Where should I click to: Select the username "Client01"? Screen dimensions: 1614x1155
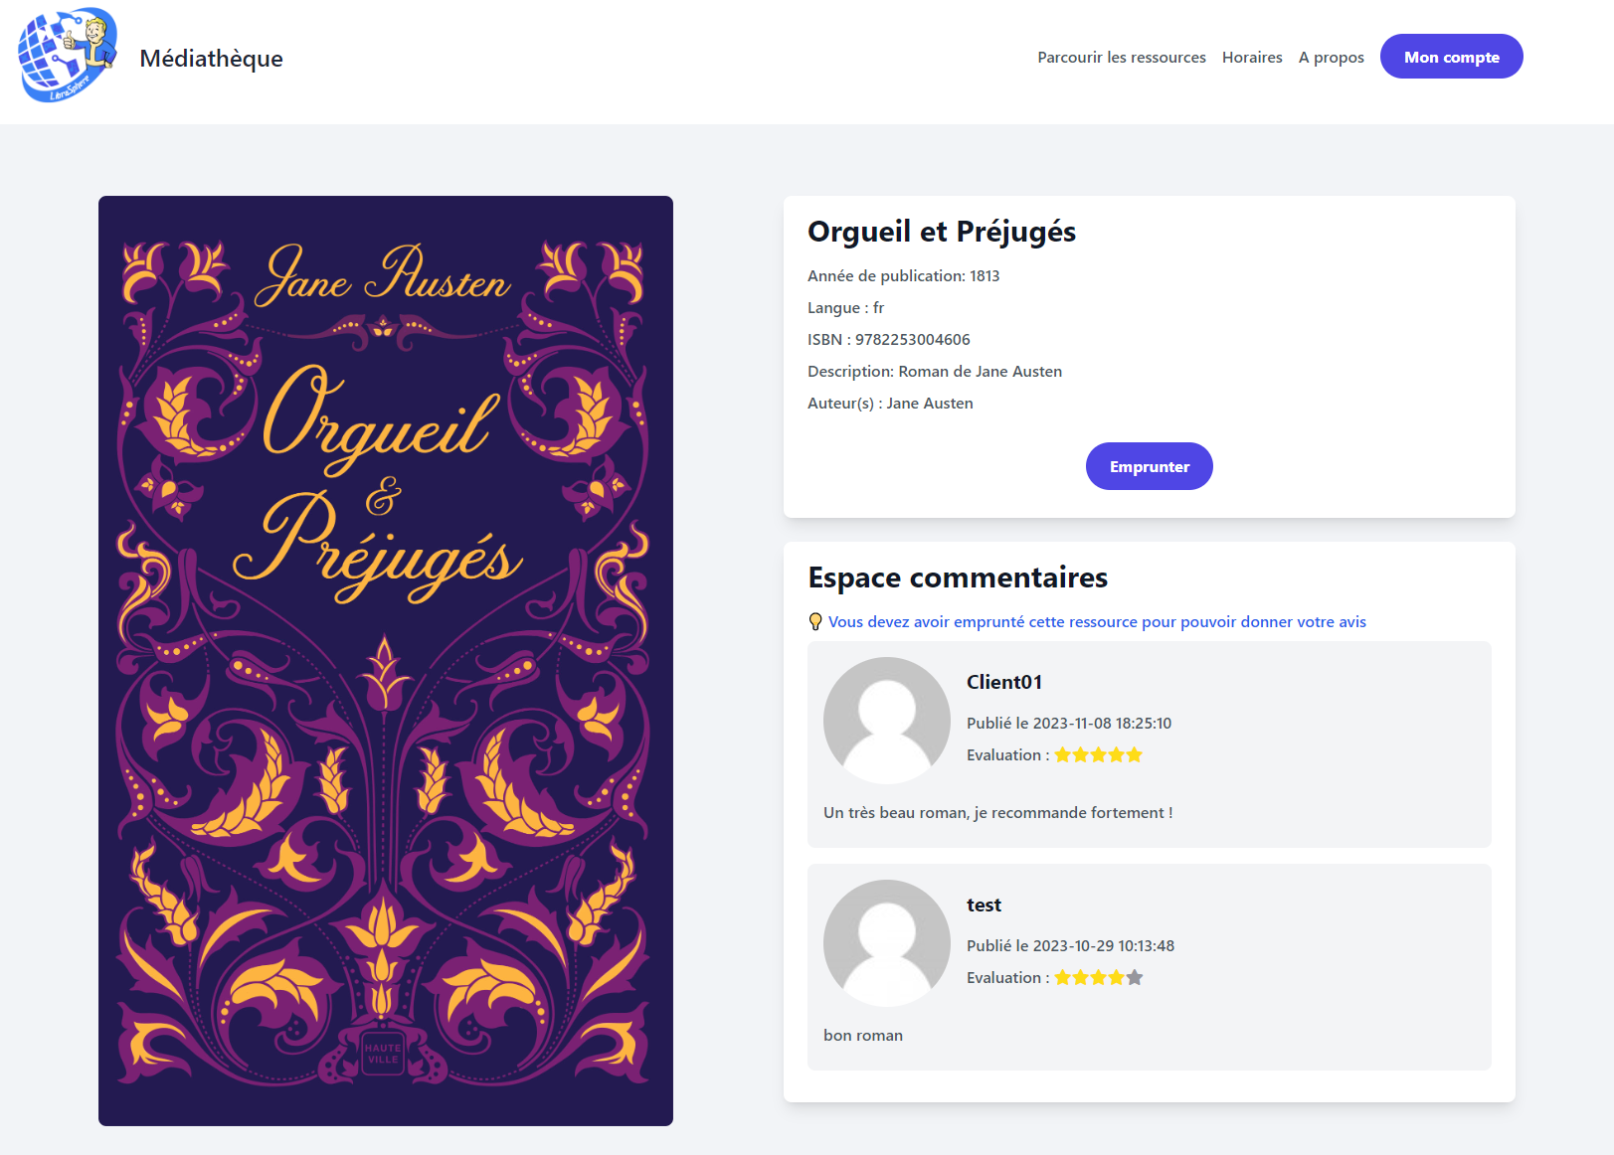[x=1004, y=682]
